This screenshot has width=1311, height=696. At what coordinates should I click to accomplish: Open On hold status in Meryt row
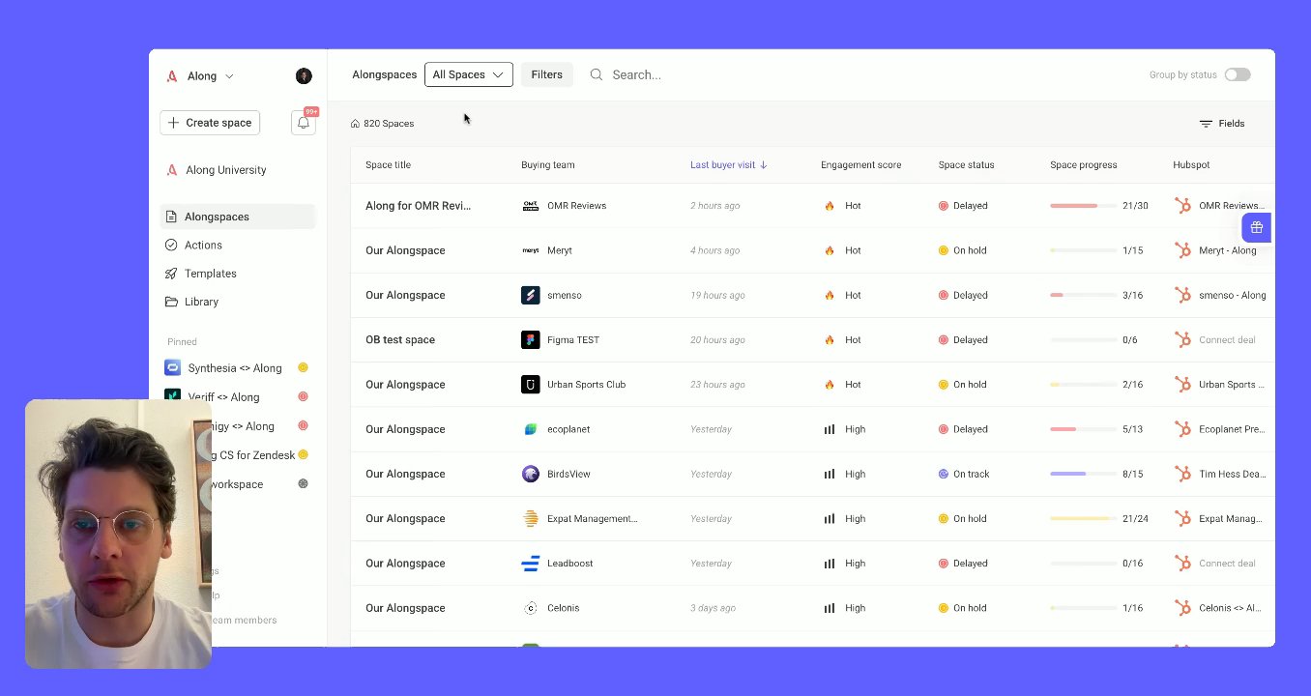[x=963, y=250]
